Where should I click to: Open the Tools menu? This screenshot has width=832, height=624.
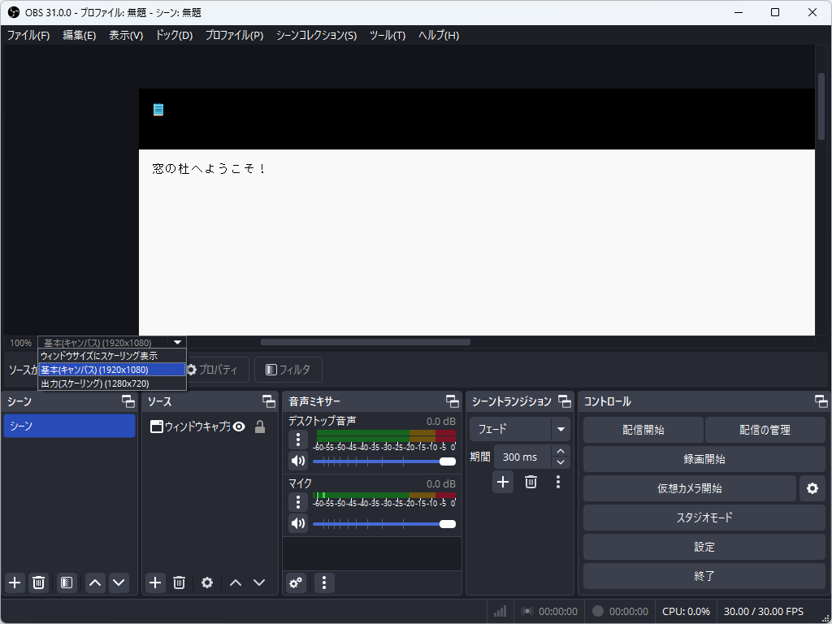[388, 36]
